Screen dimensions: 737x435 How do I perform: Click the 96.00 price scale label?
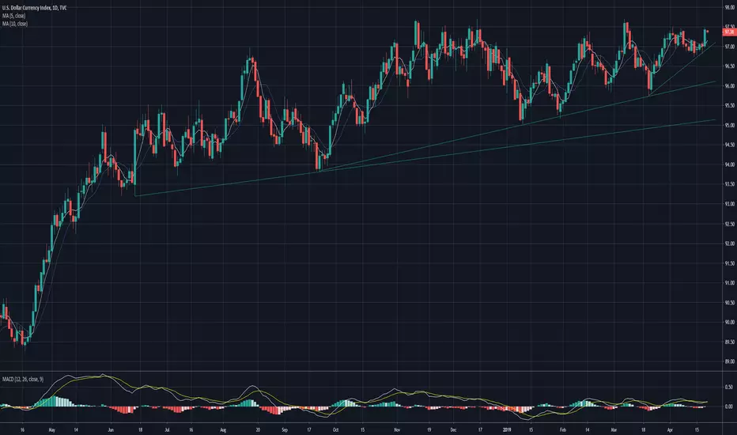pyautogui.click(x=730, y=86)
